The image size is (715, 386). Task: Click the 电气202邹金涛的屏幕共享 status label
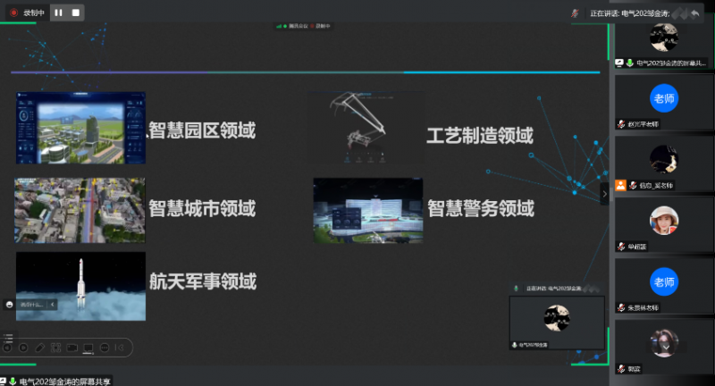65,382
